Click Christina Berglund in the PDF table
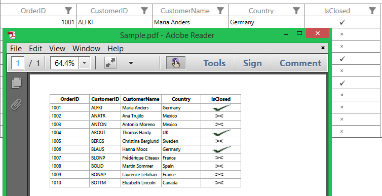The height and width of the screenshot is (196, 382). [x=140, y=141]
